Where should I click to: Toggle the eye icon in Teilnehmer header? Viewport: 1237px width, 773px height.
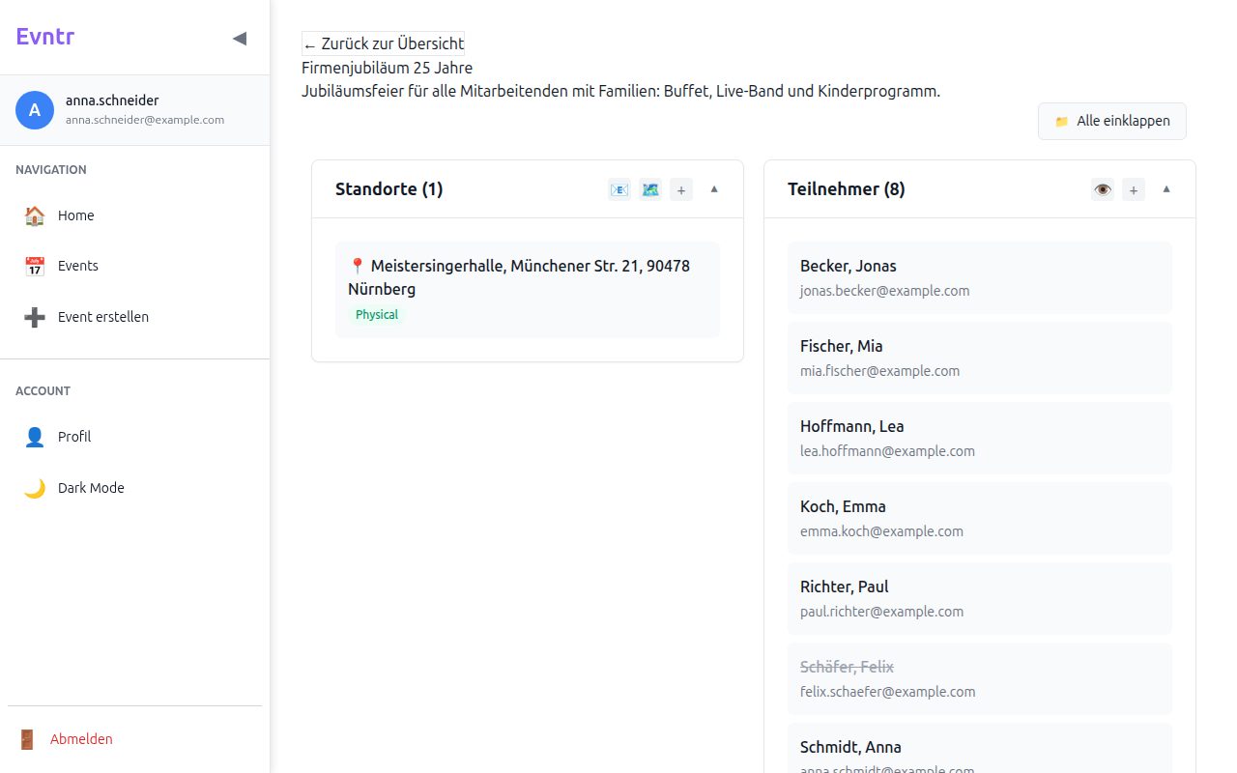1103,189
